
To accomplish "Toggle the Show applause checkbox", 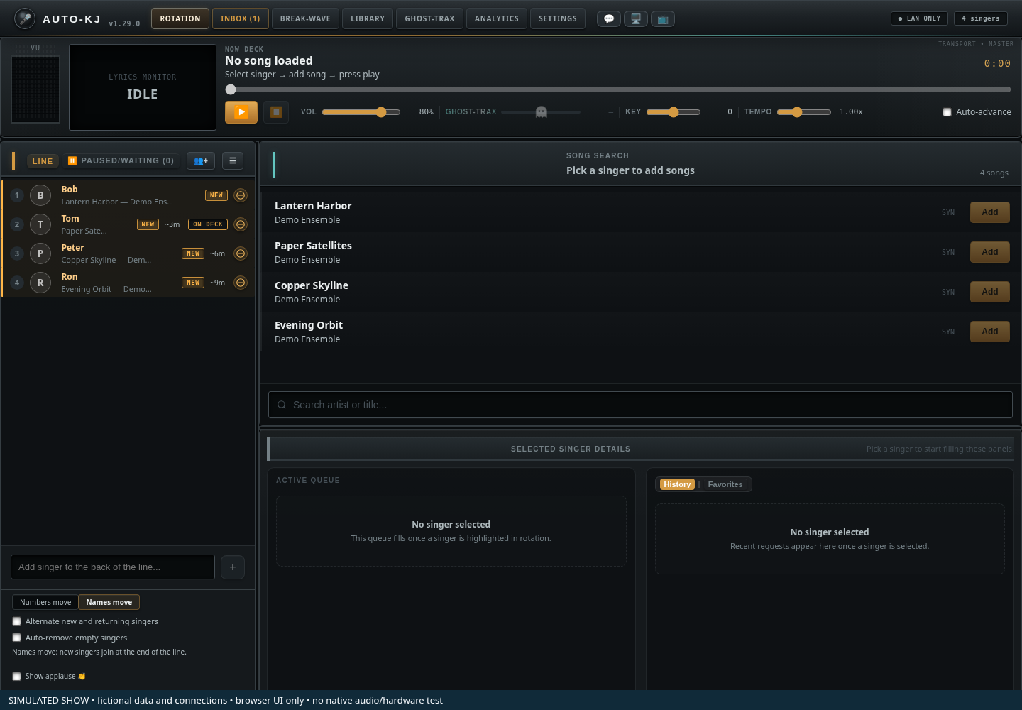I will point(16,677).
